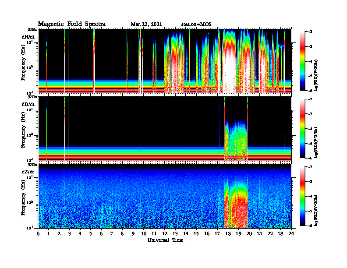Screen dimensions: 347x268
Task: Click hour 15 on the time axis
Action: 196,233
